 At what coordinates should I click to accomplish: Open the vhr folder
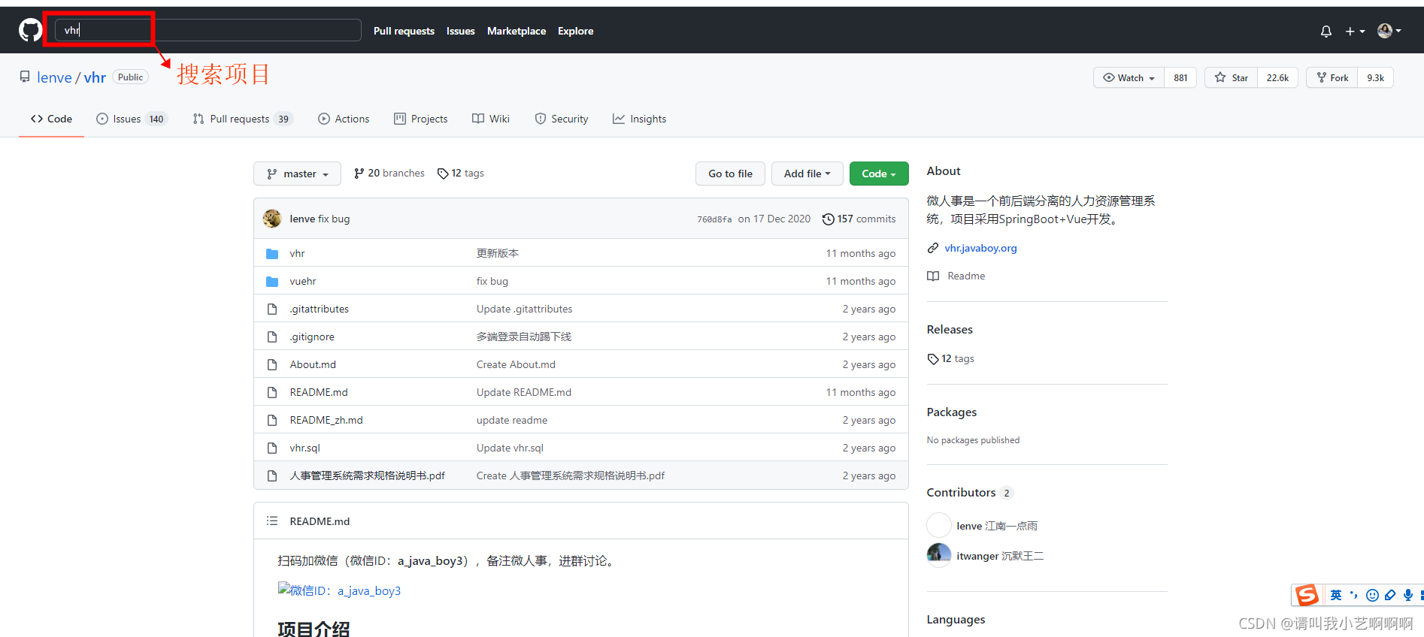coord(298,253)
